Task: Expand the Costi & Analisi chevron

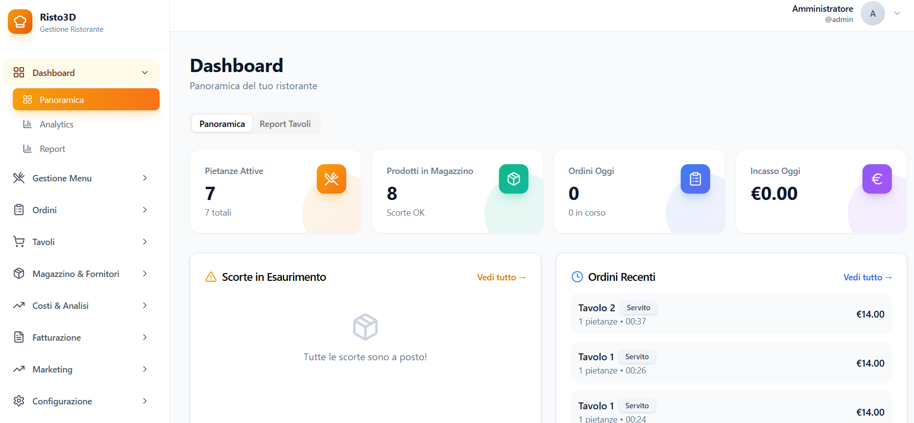Action: [145, 305]
